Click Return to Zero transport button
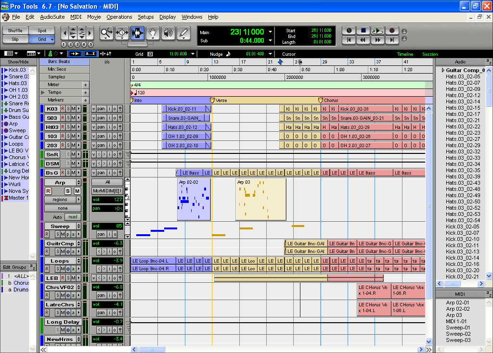Image resolution: width=493 pixels, height=353 pixels. click(349, 40)
